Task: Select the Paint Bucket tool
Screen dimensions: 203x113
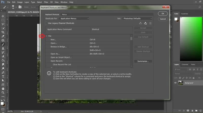Action: 3,60
